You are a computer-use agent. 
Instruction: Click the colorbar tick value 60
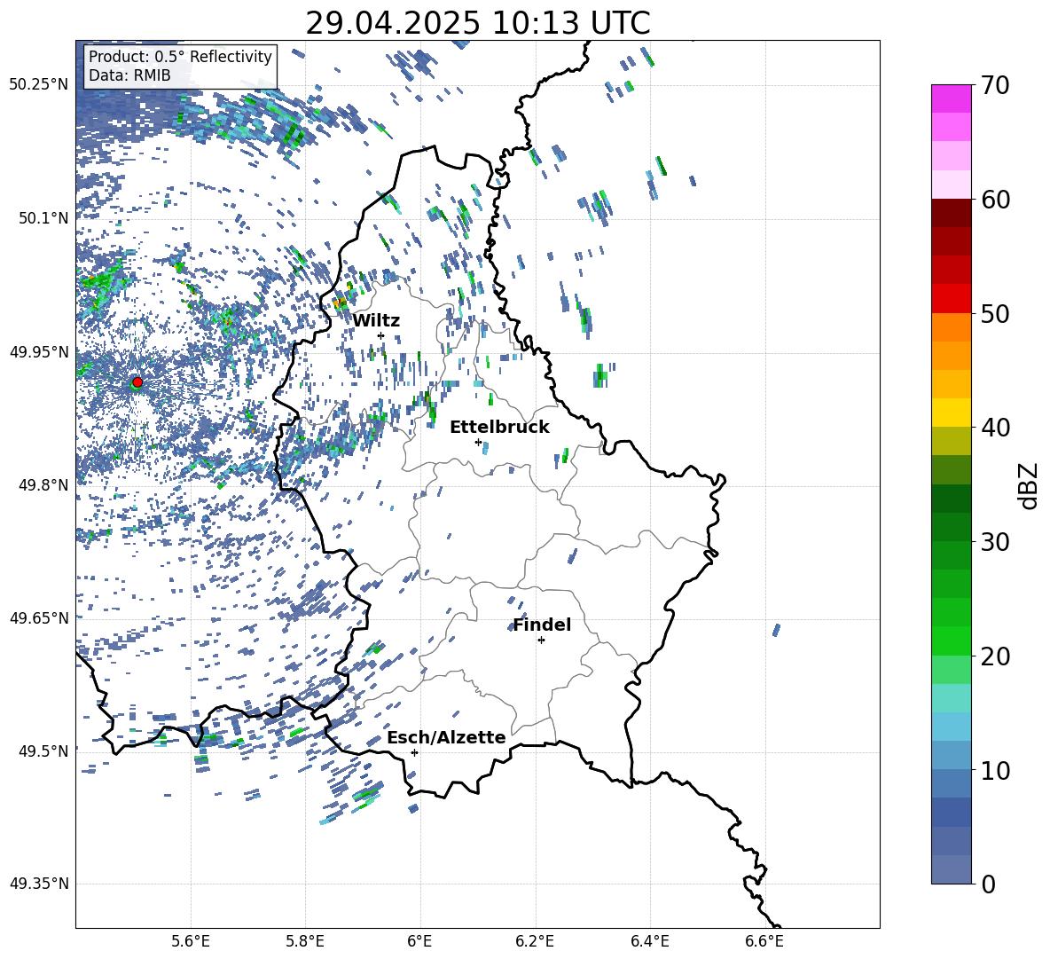coord(994,200)
